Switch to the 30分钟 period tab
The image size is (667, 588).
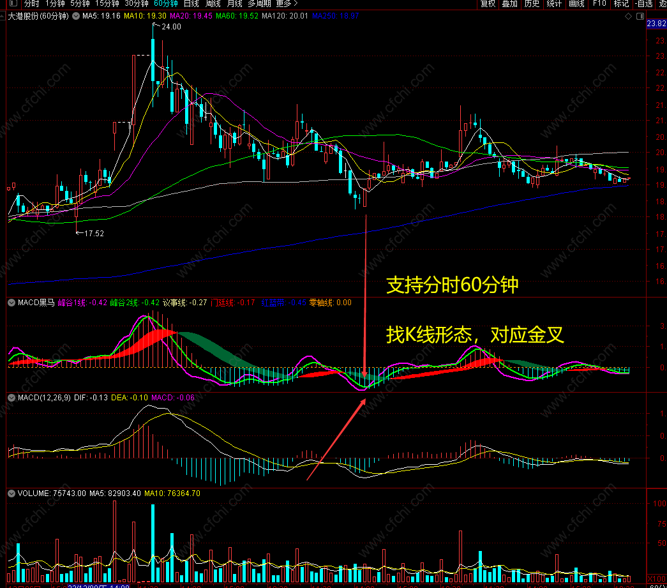(137, 4)
